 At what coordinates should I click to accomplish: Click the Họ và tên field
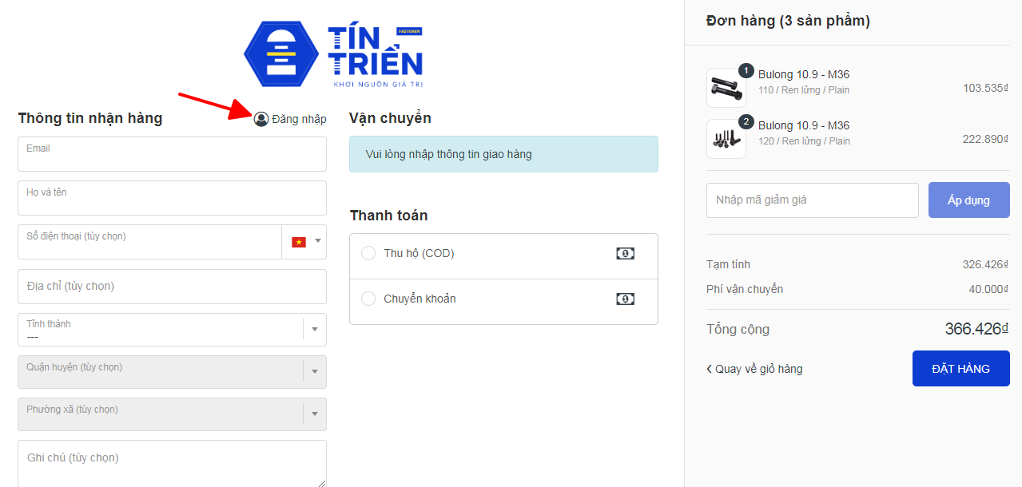coord(172,198)
